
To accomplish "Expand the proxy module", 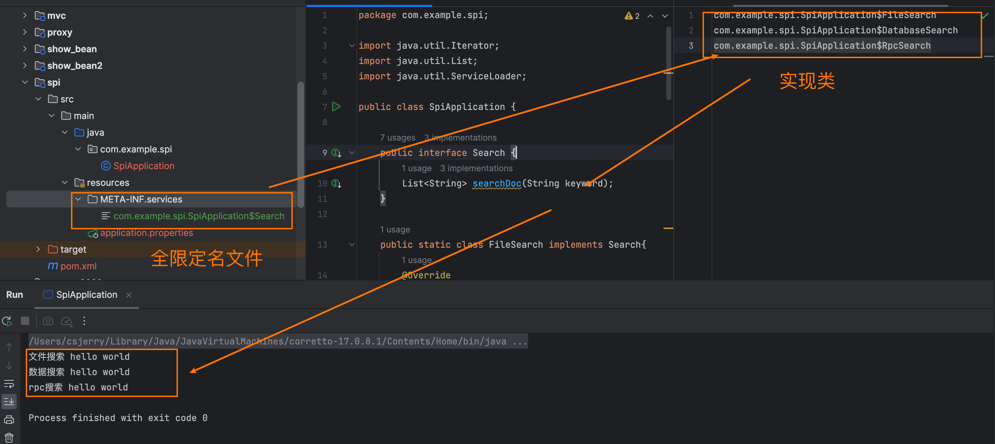I will click(25, 32).
